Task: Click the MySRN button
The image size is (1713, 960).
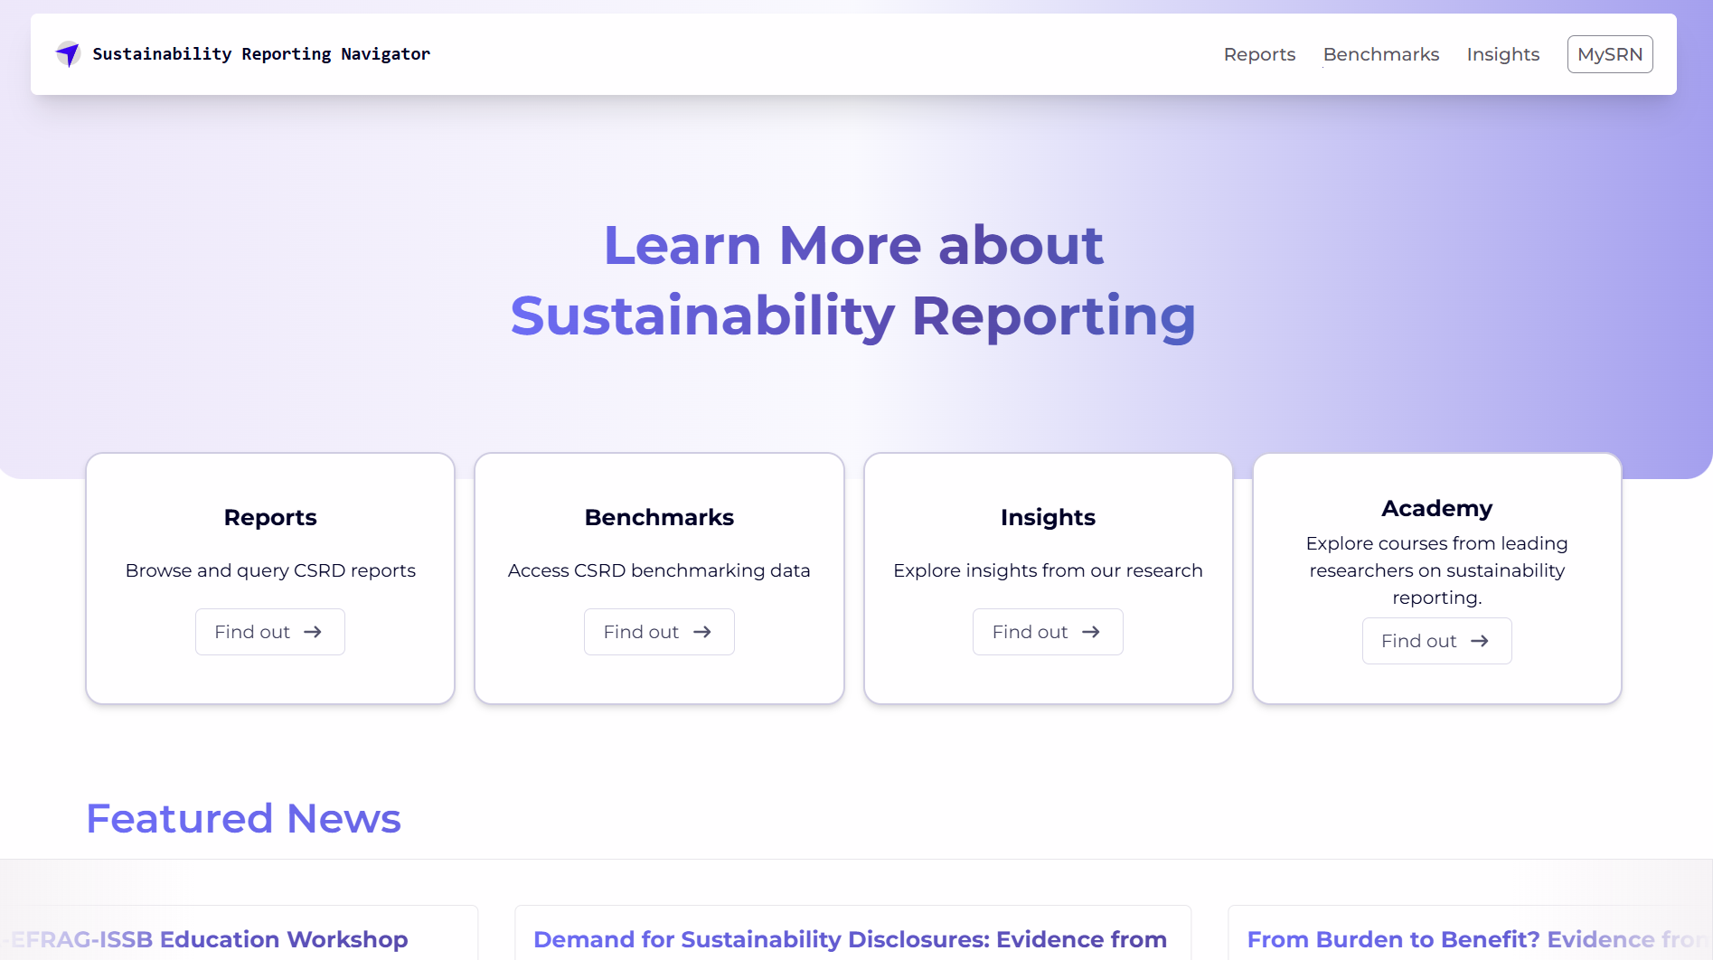Action: coord(1609,54)
